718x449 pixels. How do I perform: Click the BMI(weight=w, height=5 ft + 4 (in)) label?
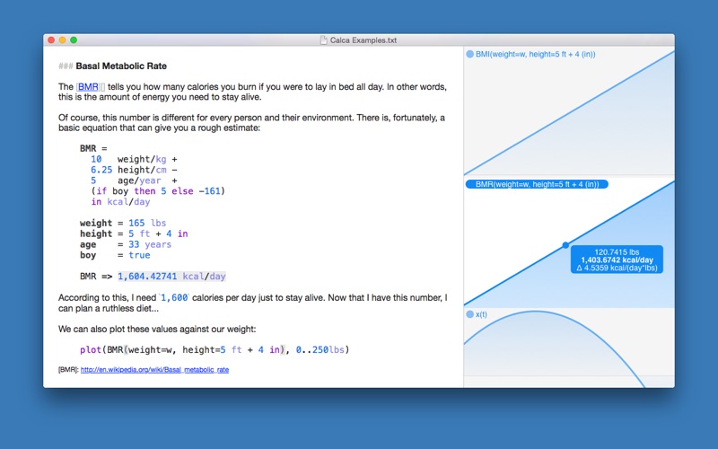click(535, 54)
